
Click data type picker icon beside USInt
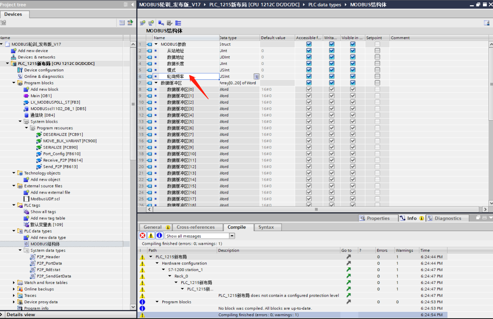point(256,77)
